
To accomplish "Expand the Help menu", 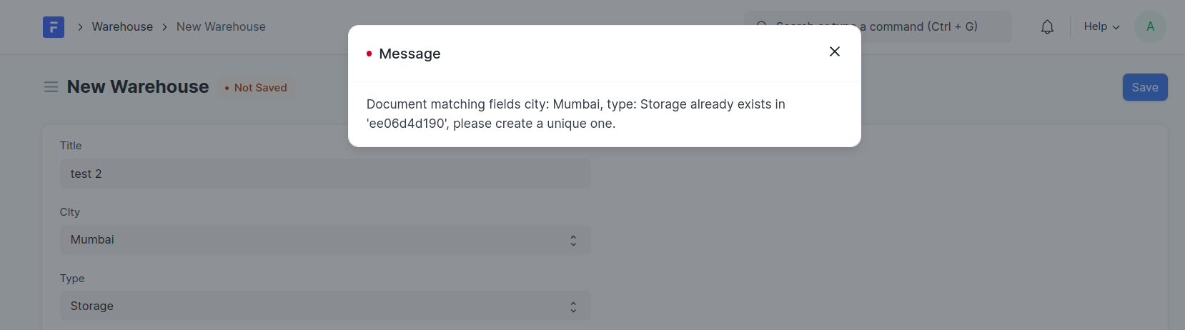I will click(1101, 27).
